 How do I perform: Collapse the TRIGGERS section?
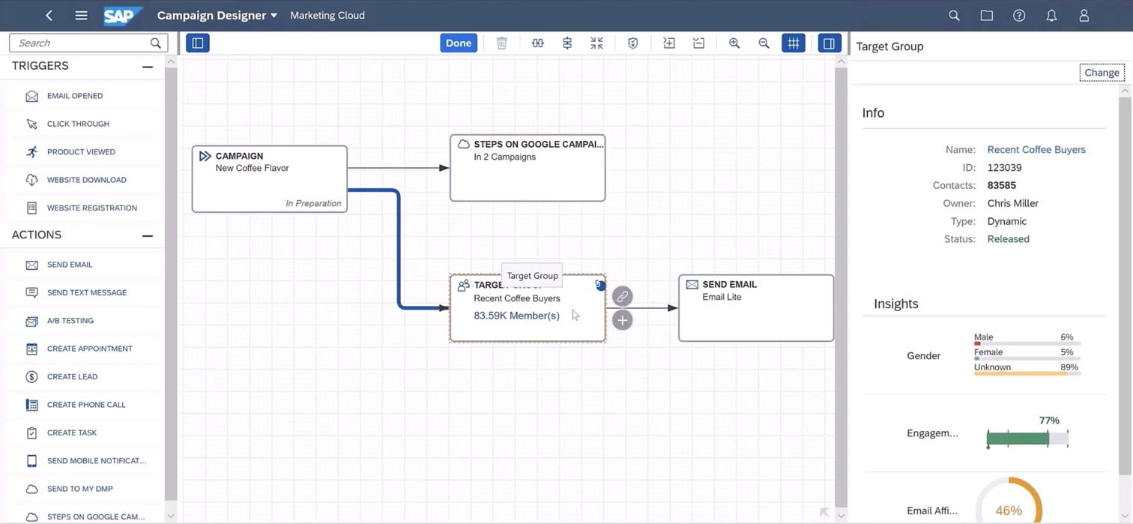(x=148, y=66)
